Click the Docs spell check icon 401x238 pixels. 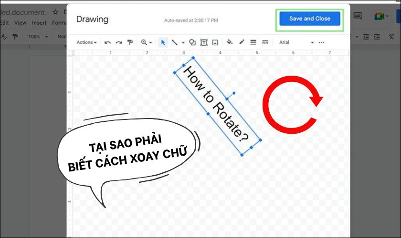tap(4, 37)
